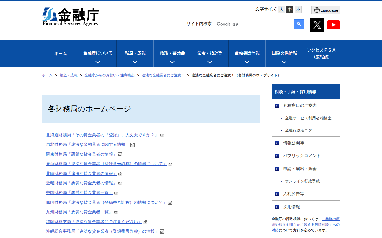This screenshot has height=238, width=382.
Task: Open 政策・審議会 navigation menu
Action: 172,54
